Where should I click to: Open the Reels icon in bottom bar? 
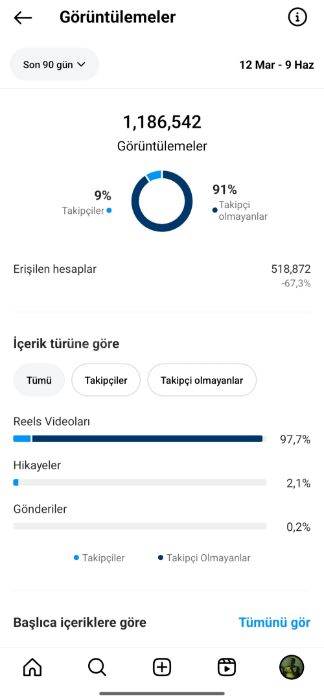pos(227,668)
